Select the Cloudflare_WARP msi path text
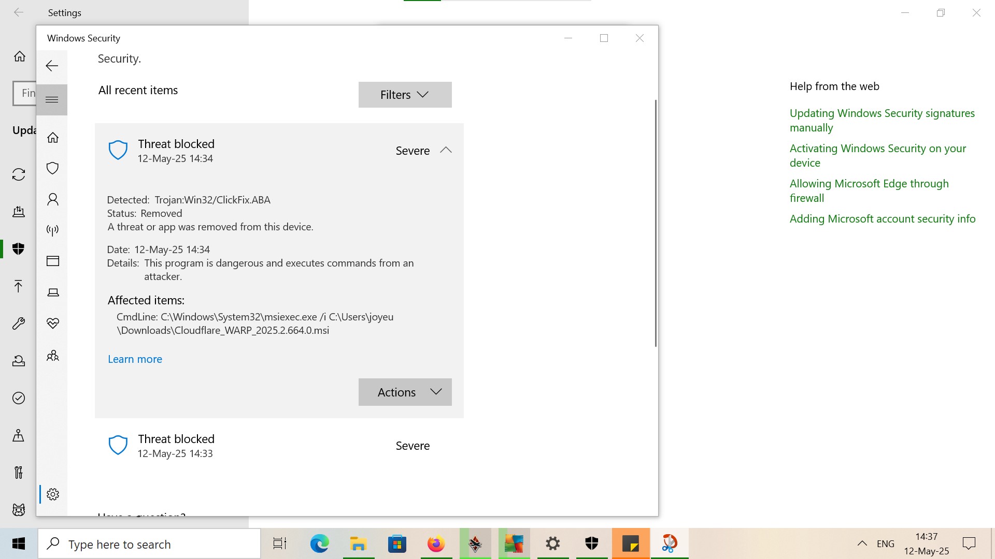Viewport: 995px width, 559px height. tap(255, 323)
